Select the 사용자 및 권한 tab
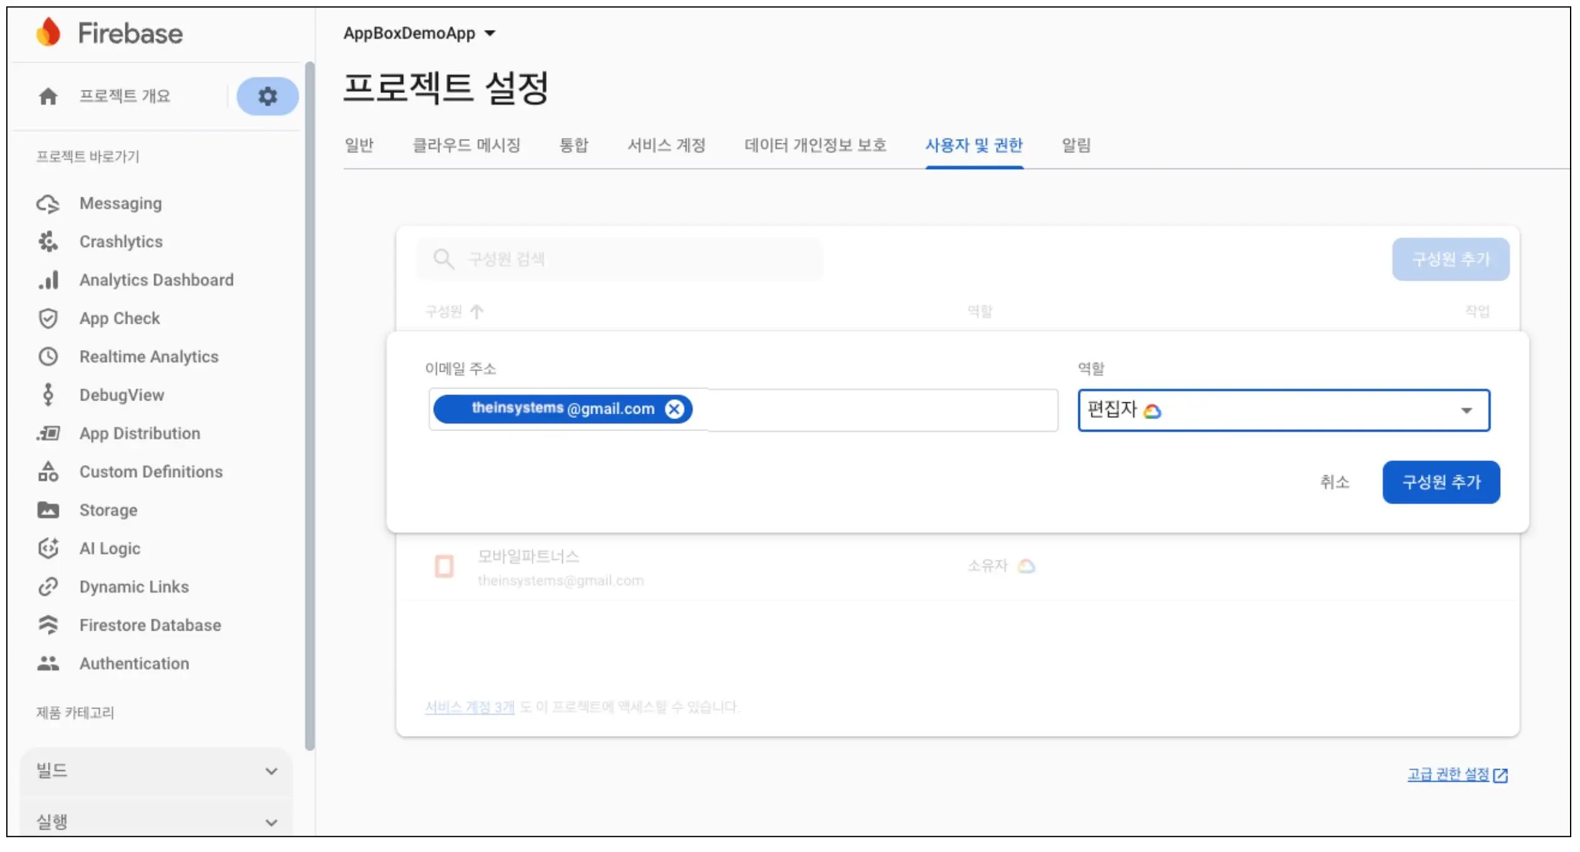This screenshot has height=852, width=1580. (x=974, y=145)
